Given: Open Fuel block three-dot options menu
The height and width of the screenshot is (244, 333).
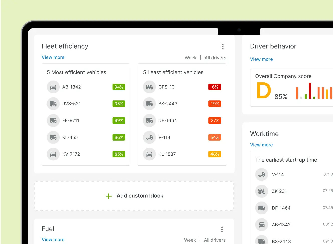Looking at the screenshot, I should pos(222,229).
